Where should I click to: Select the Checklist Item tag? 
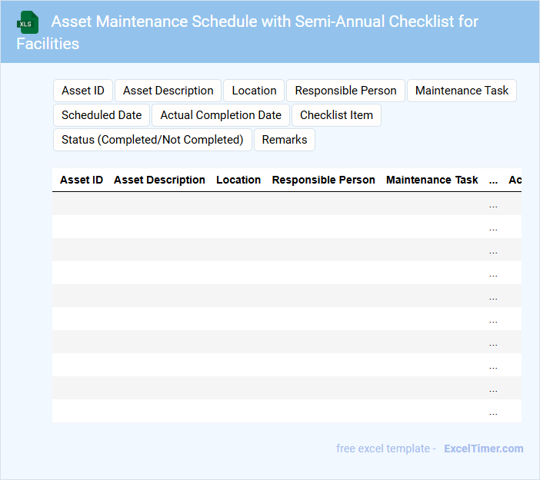pyautogui.click(x=336, y=115)
